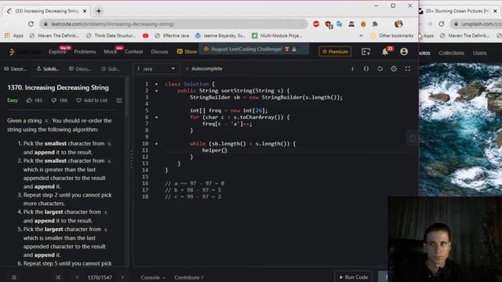
Task: Toggle the Autocomplete option
Action: coord(204,69)
